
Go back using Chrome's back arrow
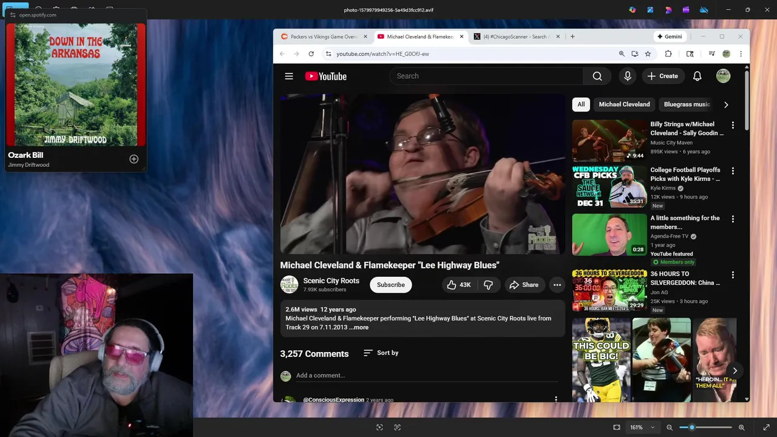[x=282, y=53]
